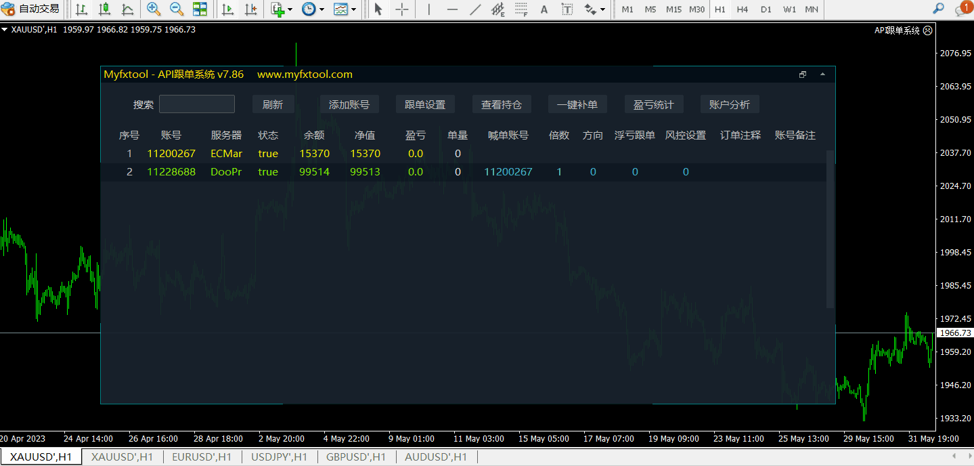Image resolution: width=974 pixels, height=466 pixels.
Task: Click the arrows objects icon
Action: (x=590, y=9)
